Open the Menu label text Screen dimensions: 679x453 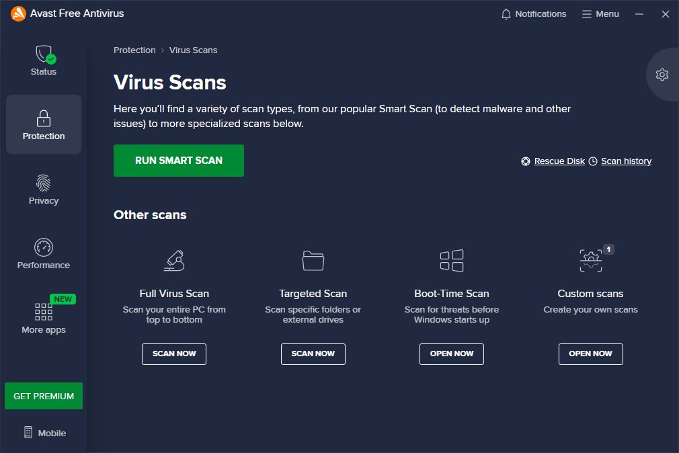pyautogui.click(x=607, y=14)
